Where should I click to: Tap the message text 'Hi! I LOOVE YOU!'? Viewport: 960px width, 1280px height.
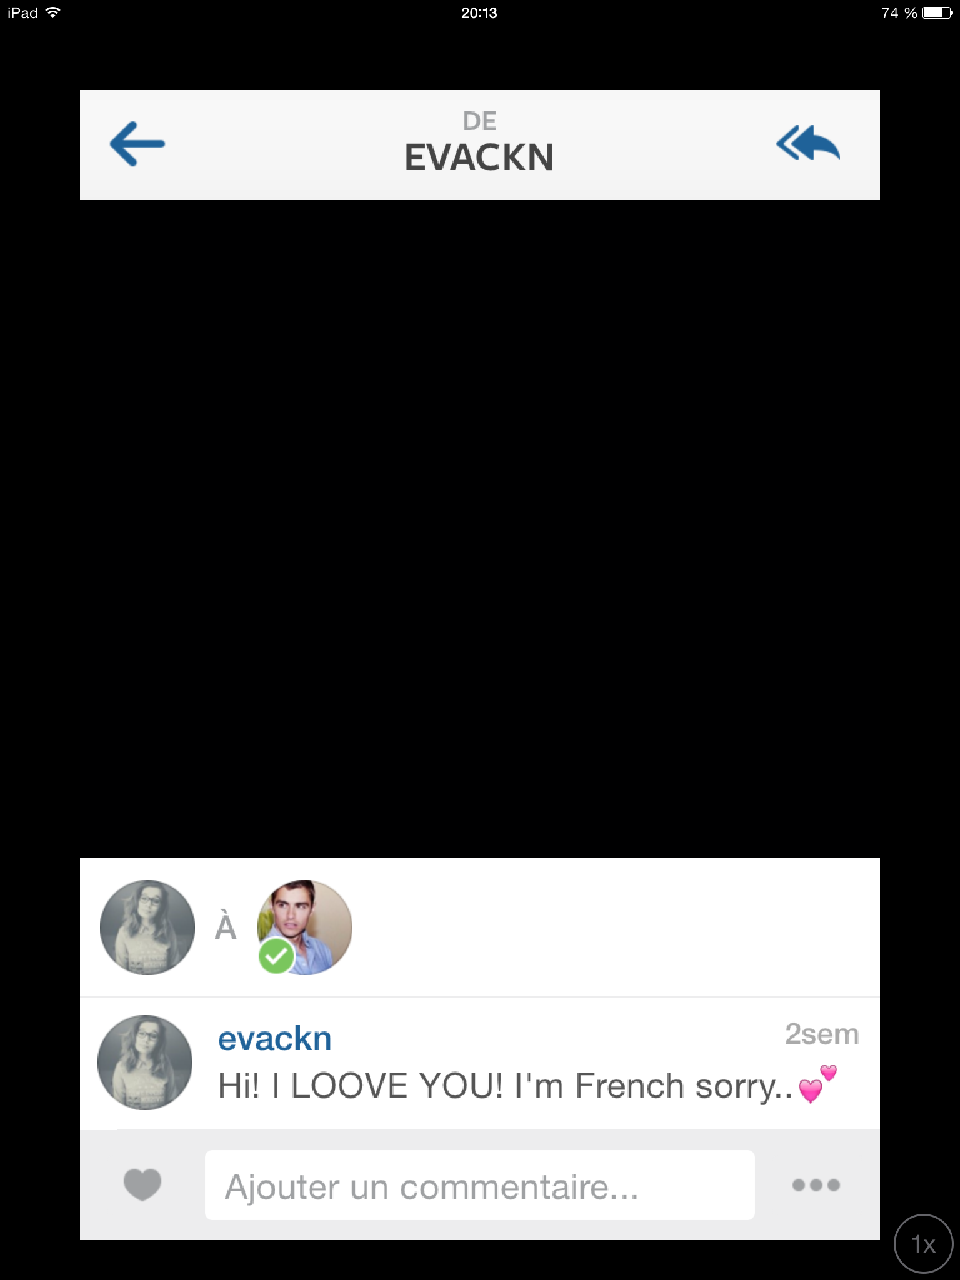[360, 1086]
